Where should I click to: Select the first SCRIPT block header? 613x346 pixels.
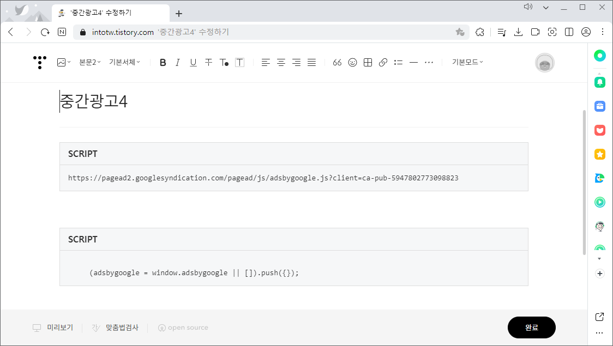[x=293, y=154]
